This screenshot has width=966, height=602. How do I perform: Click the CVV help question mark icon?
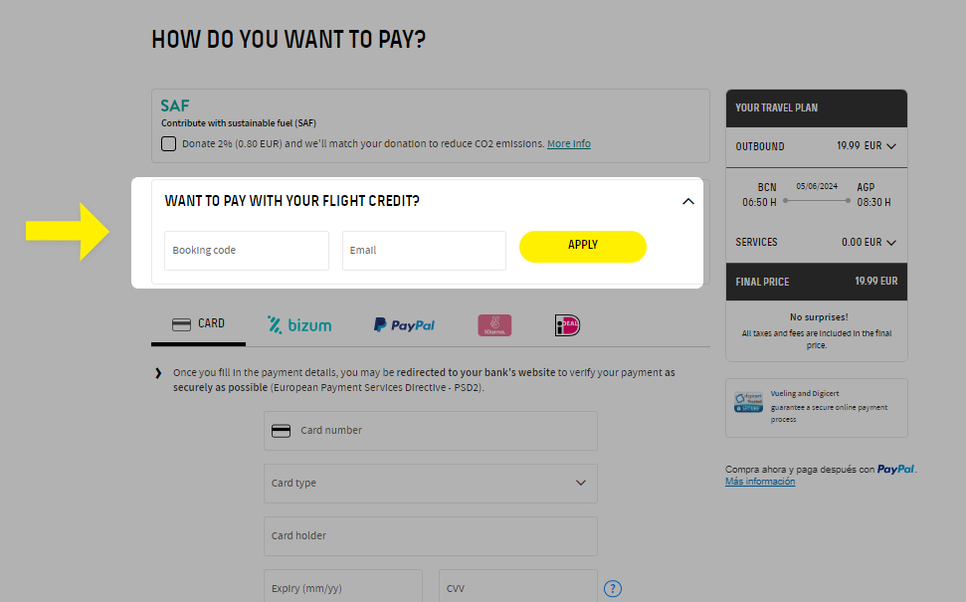pyautogui.click(x=613, y=588)
